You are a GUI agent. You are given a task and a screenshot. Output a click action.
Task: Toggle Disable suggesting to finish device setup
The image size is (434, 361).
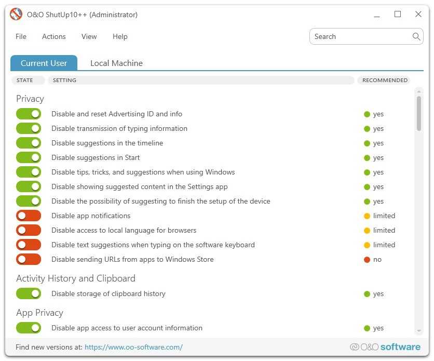29,201
